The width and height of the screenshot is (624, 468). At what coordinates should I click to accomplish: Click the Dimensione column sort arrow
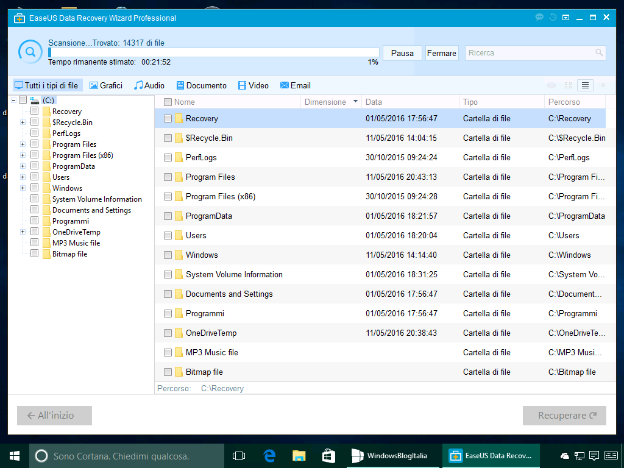[355, 101]
